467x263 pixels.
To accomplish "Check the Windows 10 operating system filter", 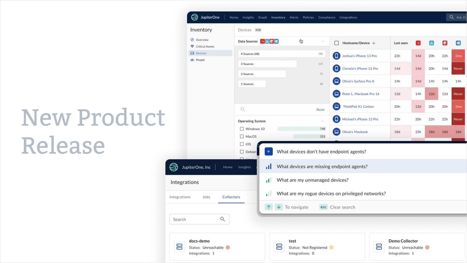I will 242,129.
